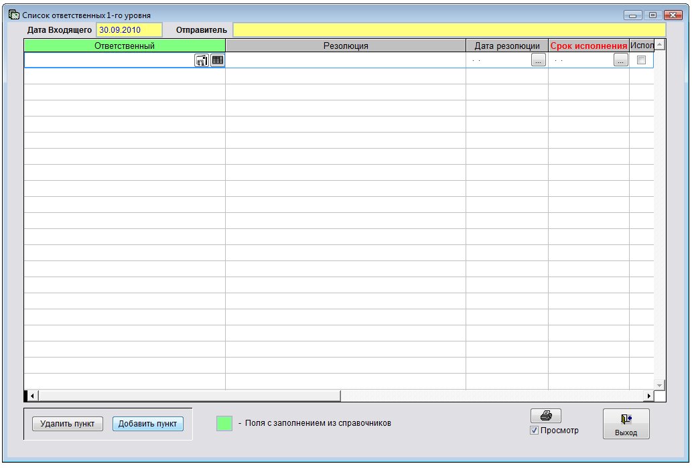Click the vertical scrollbar down arrow

pos(659,385)
